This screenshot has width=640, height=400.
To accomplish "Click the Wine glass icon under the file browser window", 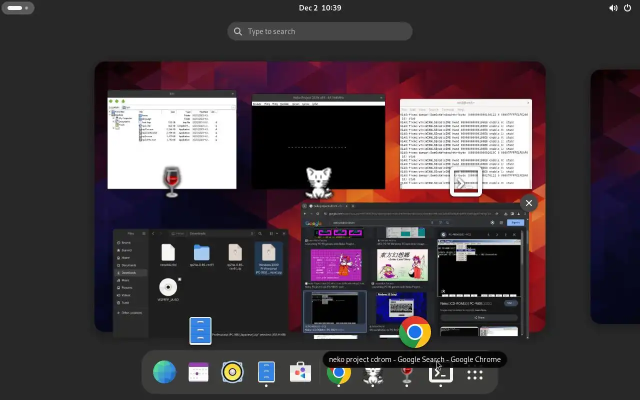I will tap(172, 182).
